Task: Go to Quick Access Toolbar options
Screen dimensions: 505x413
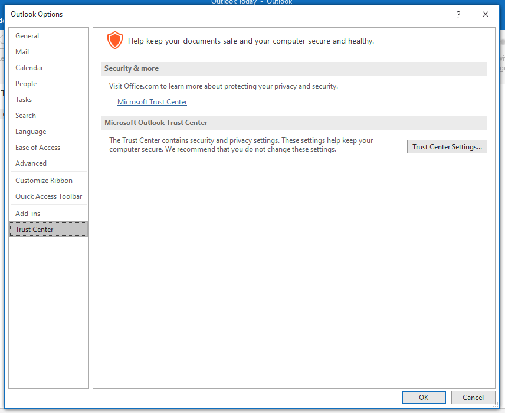Action: coord(48,196)
